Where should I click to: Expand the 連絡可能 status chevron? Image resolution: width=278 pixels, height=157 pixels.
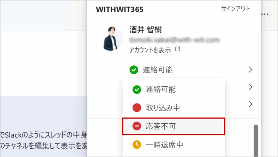(250, 70)
